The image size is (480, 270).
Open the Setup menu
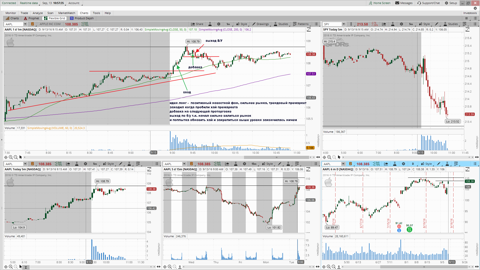[451, 3]
